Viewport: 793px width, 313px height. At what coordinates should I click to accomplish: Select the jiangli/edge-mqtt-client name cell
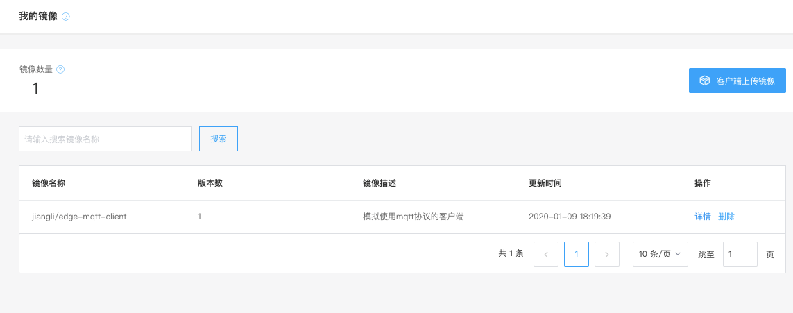[x=79, y=217]
